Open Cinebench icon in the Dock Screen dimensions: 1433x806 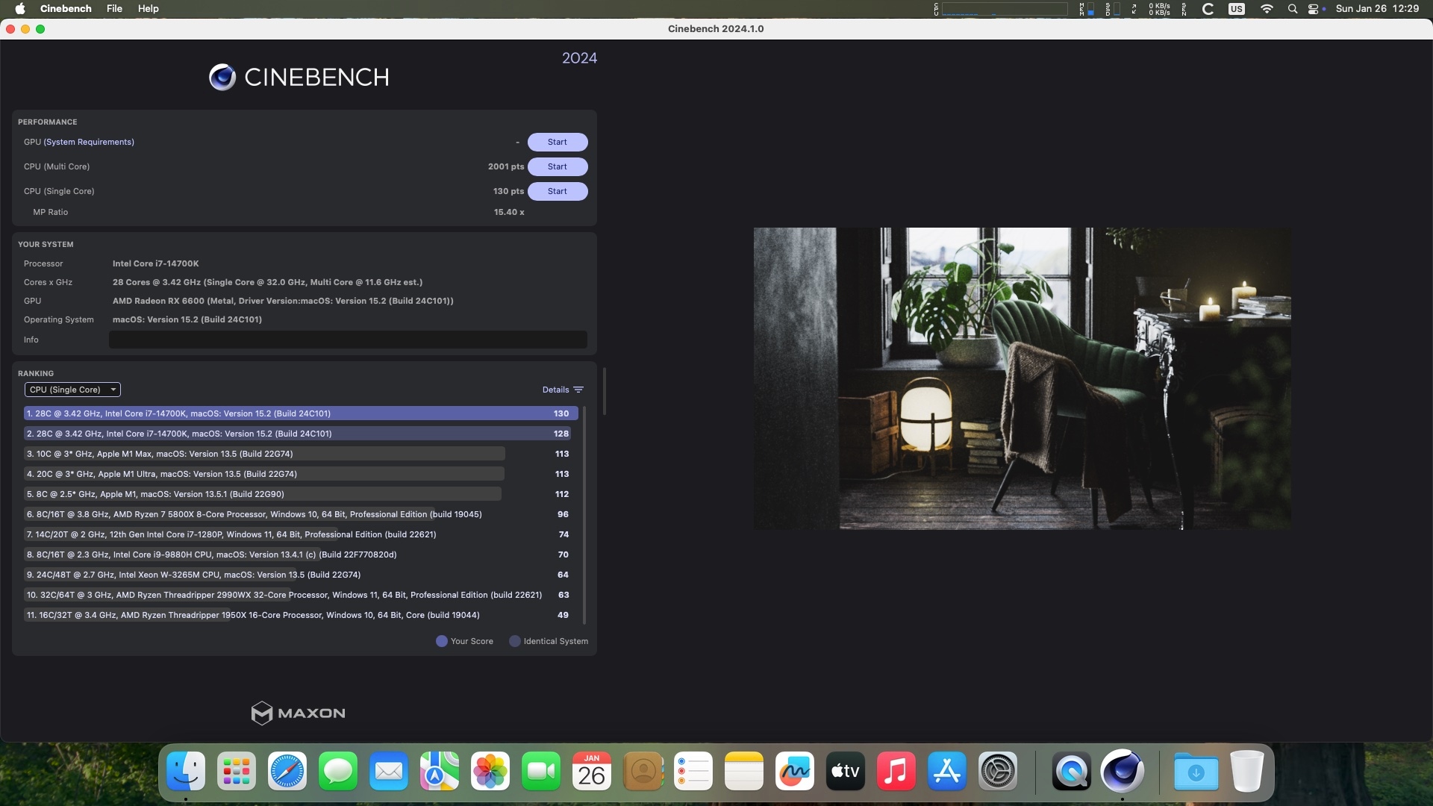(x=1122, y=771)
